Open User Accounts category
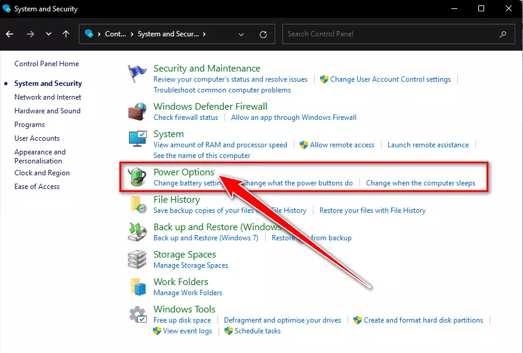523x353 pixels. pyautogui.click(x=37, y=138)
